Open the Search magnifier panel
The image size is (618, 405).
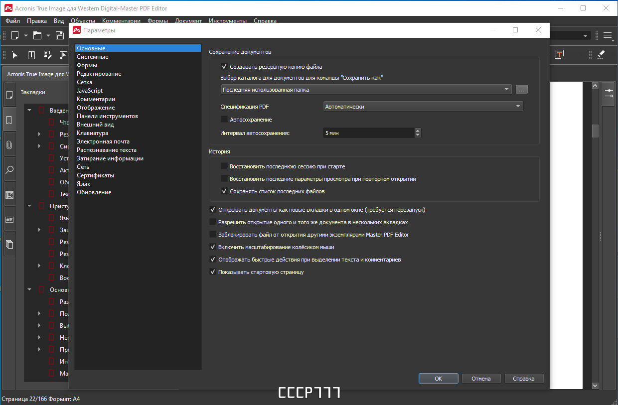coord(9,170)
